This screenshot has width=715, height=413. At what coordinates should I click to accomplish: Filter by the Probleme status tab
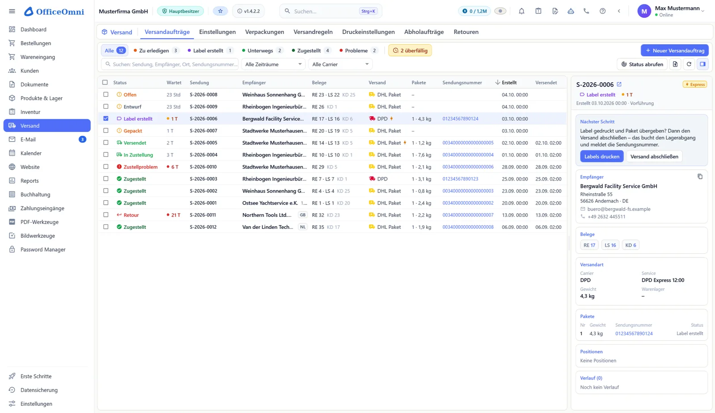tap(359, 51)
